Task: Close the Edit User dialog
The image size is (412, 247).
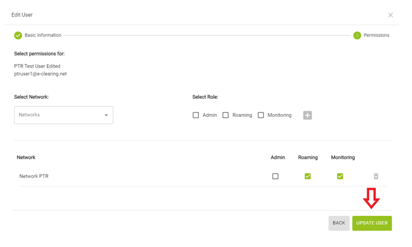Action: [x=390, y=15]
